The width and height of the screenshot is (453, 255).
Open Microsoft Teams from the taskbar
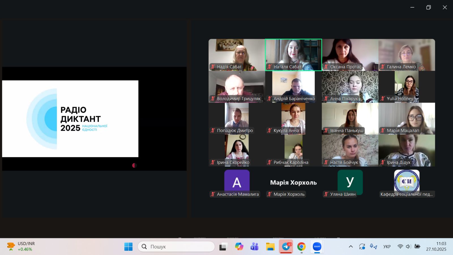[x=255, y=246]
